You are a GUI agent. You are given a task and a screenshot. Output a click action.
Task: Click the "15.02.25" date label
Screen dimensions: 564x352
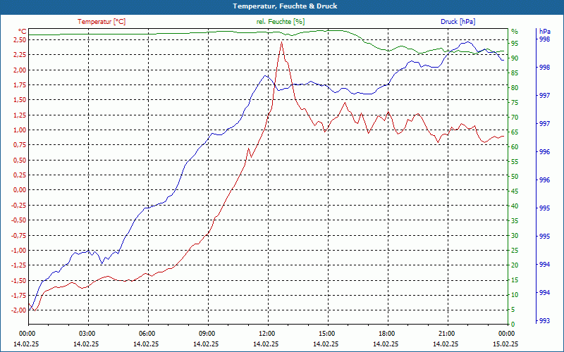click(x=506, y=344)
